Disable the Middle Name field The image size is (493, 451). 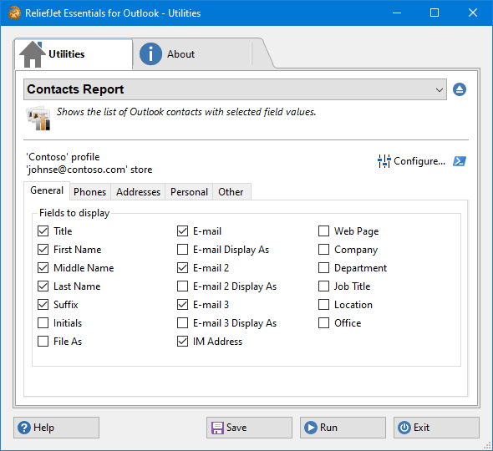pyautogui.click(x=43, y=268)
